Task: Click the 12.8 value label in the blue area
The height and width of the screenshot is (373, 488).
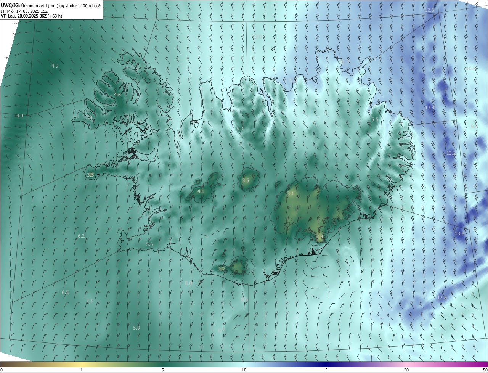Action: click(441, 297)
